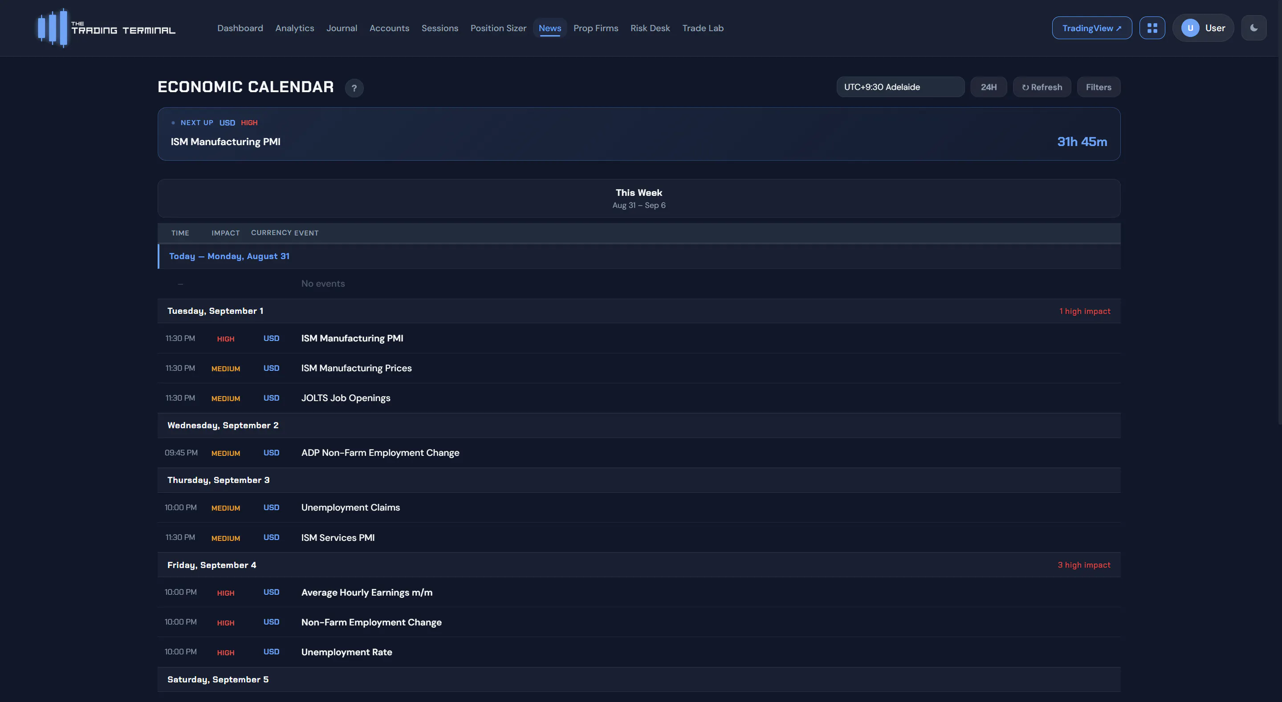
Task: Click HIGH badge on Unemployment Rate row
Action: pyautogui.click(x=225, y=653)
